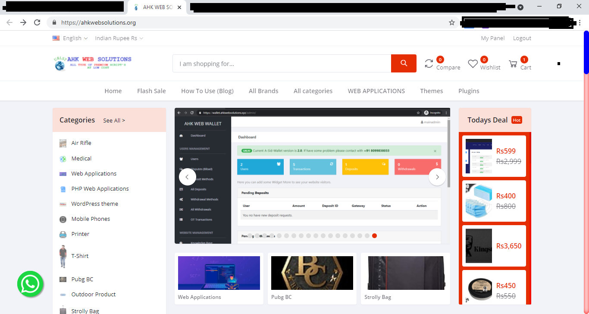The width and height of the screenshot is (589, 314).
Task: View the shopping Cart icon
Action: tap(513, 63)
